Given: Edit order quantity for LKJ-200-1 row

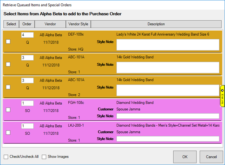Looking at the screenshot, I should tap(27, 126).
